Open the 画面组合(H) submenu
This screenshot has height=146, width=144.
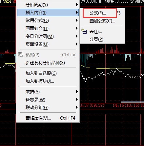click(x=48, y=28)
